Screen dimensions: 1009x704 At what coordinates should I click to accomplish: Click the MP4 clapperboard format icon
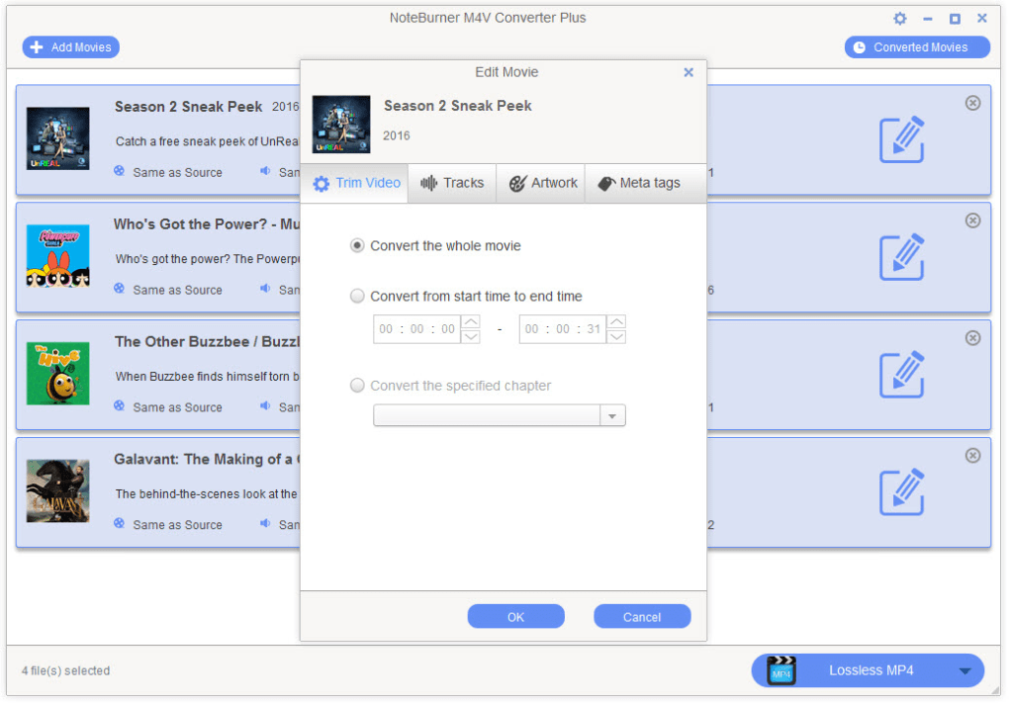[781, 670]
